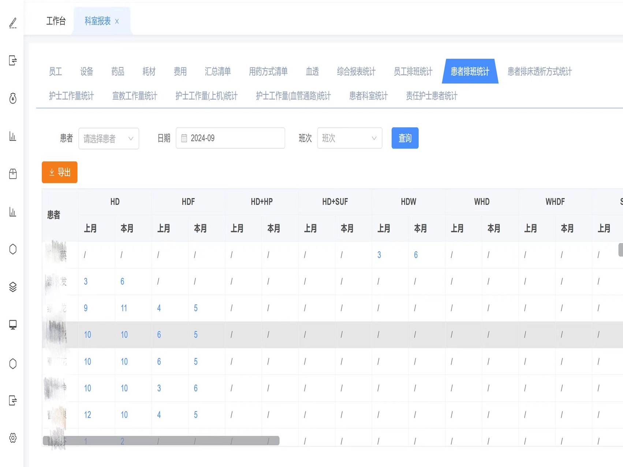Click the calendar icon in date field
The image size is (623, 467).
[x=184, y=138]
